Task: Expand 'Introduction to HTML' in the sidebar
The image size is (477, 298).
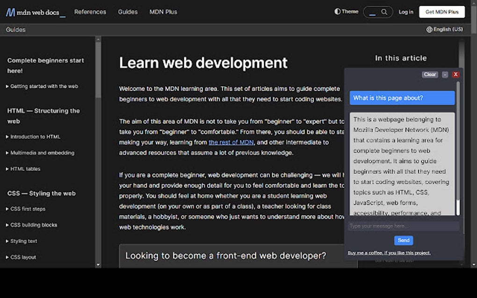Action: (x=35, y=137)
